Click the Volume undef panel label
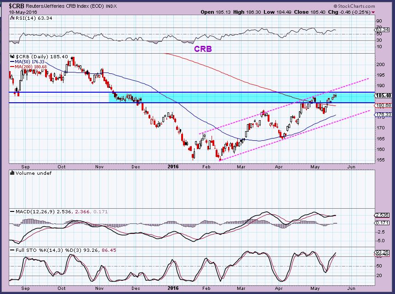This screenshot has height=294, width=395. click(34, 173)
